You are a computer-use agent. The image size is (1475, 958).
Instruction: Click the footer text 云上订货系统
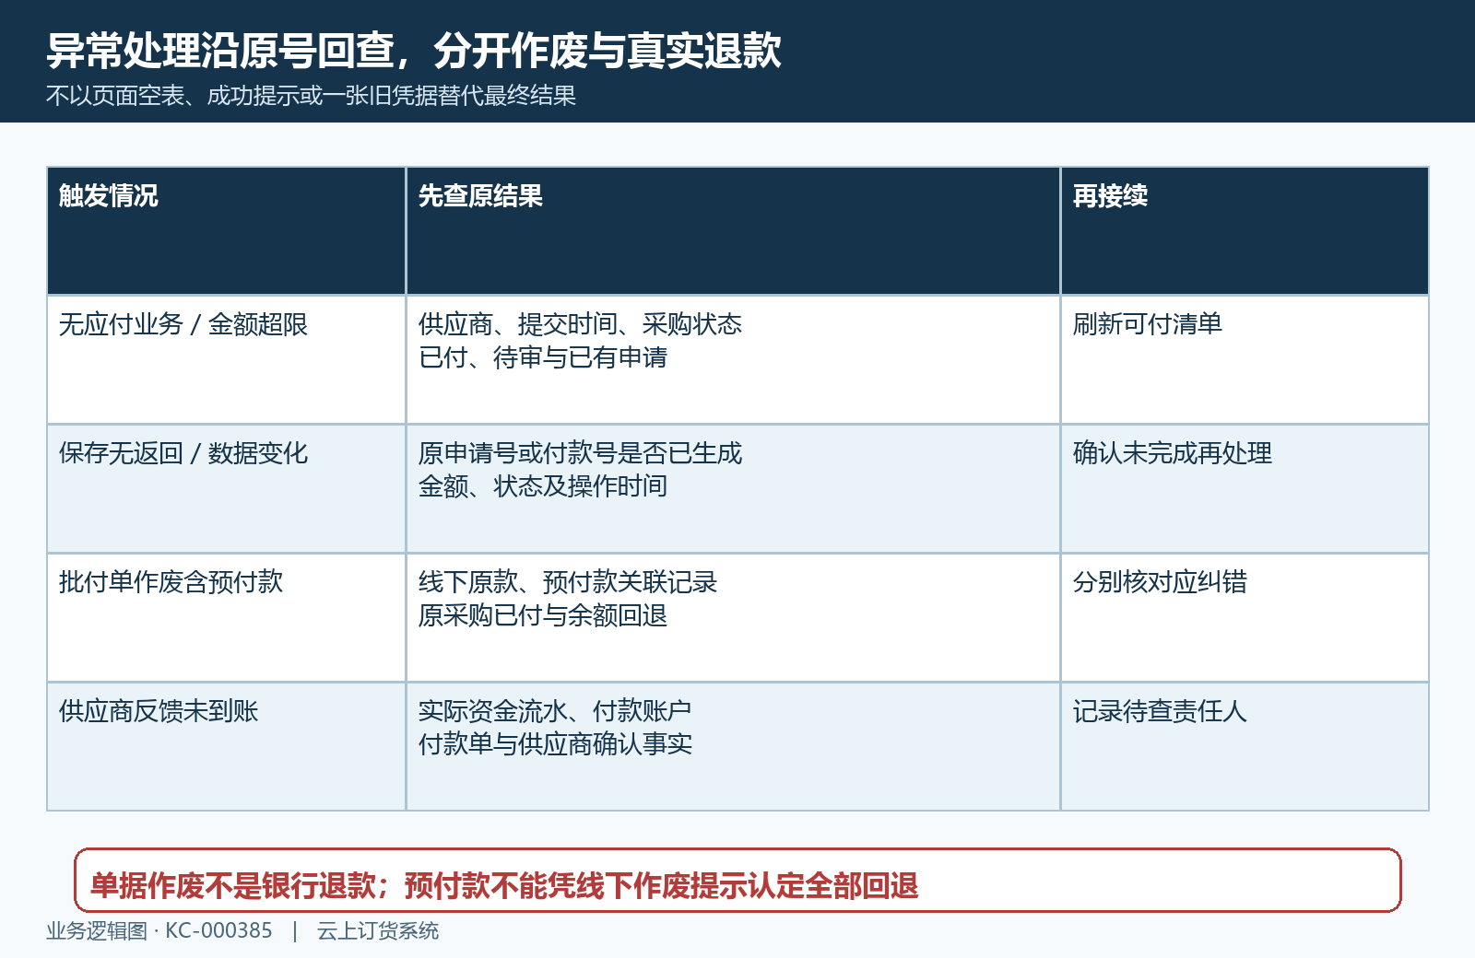[x=378, y=931]
